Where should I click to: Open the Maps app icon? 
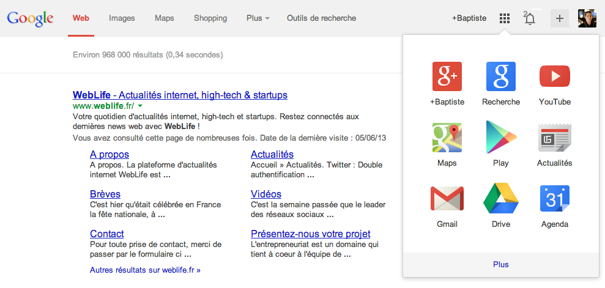pyautogui.click(x=447, y=137)
